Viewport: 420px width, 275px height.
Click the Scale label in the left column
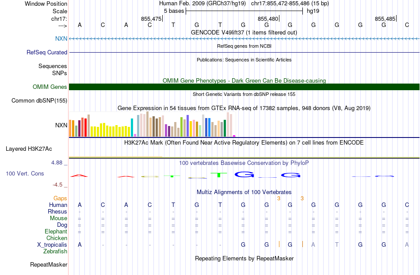pos(60,11)
